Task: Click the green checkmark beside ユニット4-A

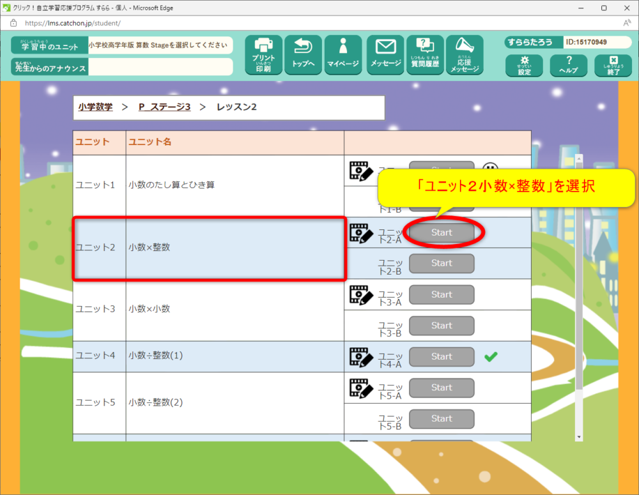Action: pos(491,357)
